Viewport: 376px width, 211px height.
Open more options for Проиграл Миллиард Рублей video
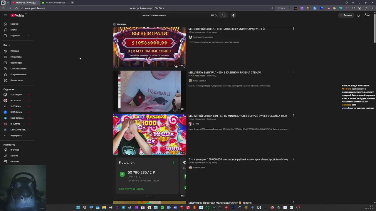293,202
